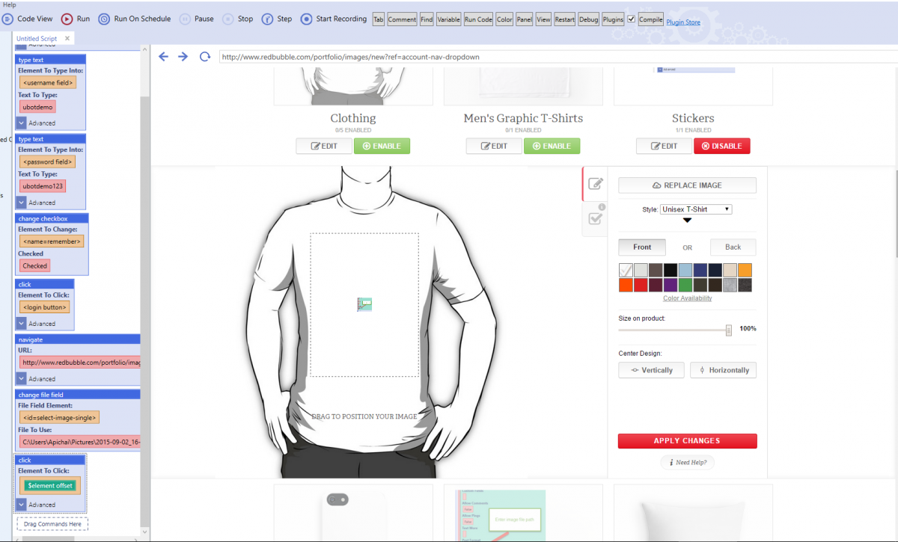Expand Advanced under username type text
This screenshot has height=542, width=898.
22,123
